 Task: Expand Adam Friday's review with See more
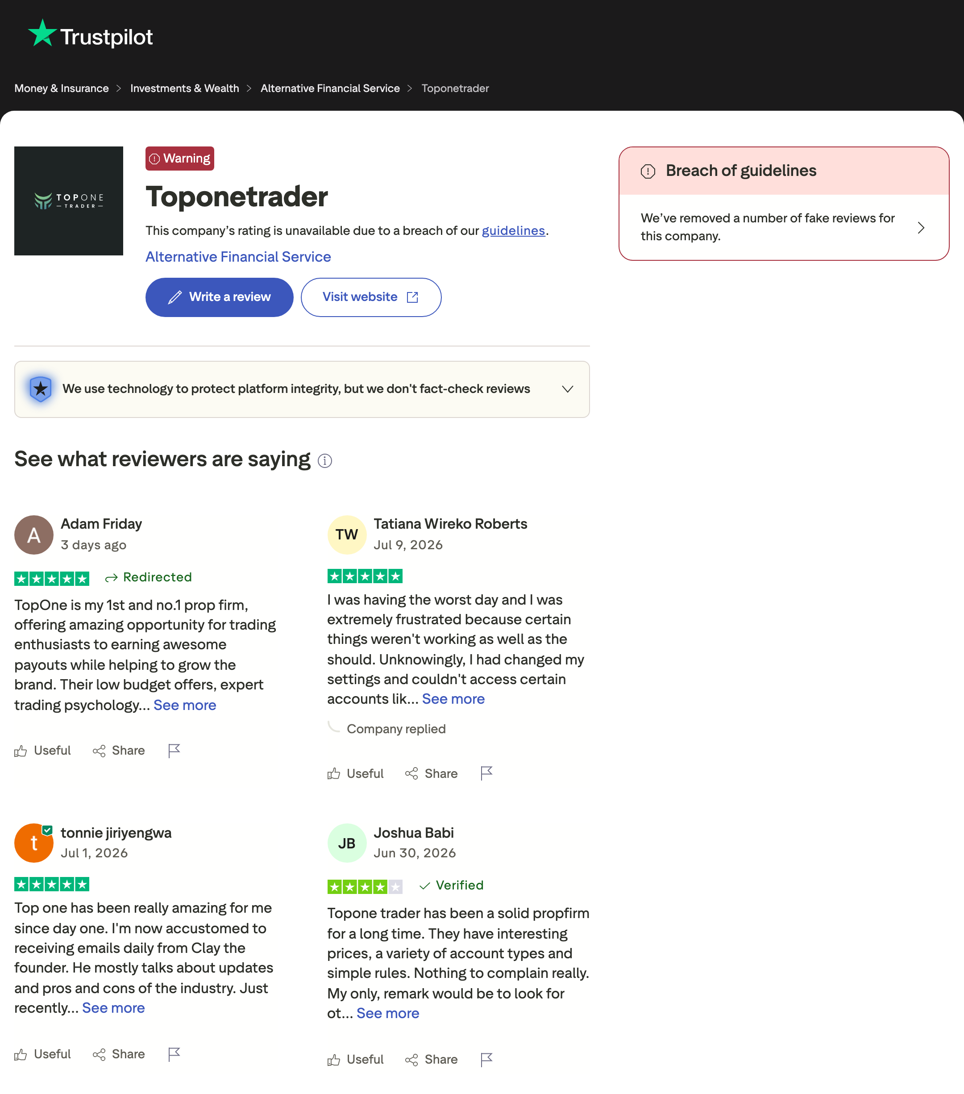[185, 706]
